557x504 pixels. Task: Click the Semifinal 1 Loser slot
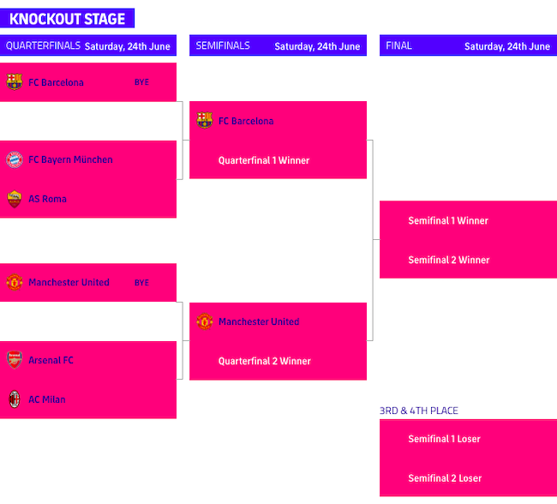tap(444, 440)
